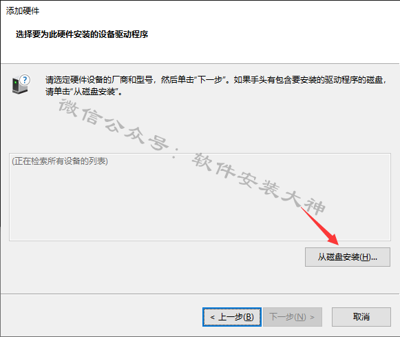Viewport: 400px width, 337px height.
Task: Click the disabled 下一步(N) button
Action: click(293, 317)
